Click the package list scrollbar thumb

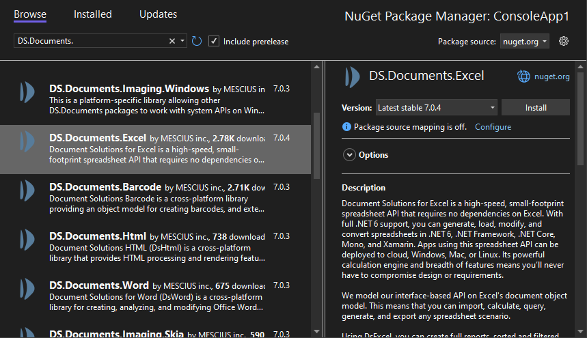pyautogui.click(x=316, y=146)
